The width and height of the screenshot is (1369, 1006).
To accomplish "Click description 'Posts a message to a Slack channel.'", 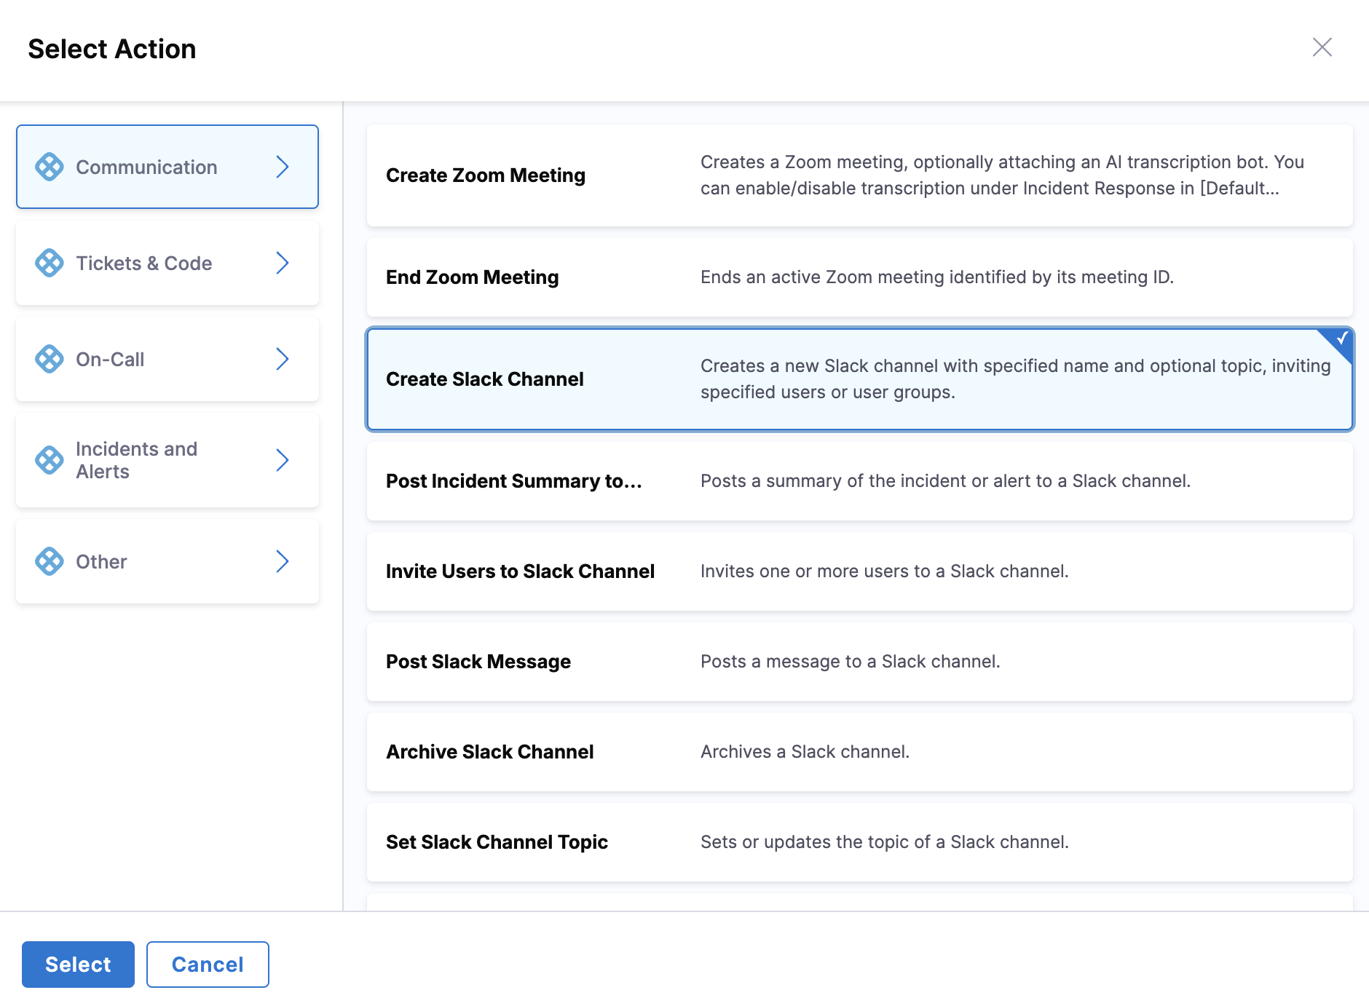I will (851, 662).
